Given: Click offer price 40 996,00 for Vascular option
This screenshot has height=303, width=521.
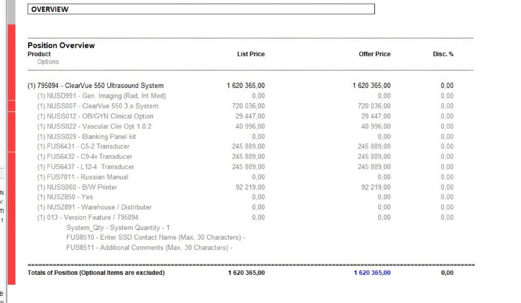Looking at the screenshot, I should point(376,127).
